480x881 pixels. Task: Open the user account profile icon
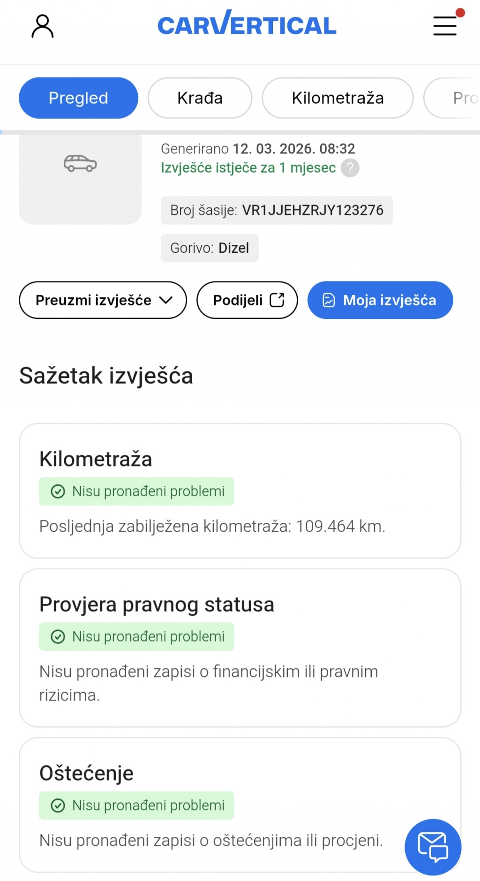(x=42, y=26)
